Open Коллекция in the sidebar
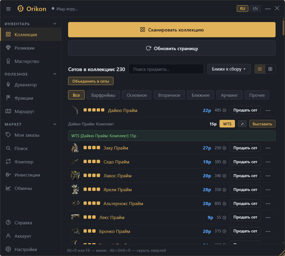 [x=31, y=34]
